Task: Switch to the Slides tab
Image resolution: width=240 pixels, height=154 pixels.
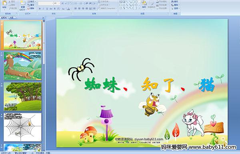Action: point(4,18)
